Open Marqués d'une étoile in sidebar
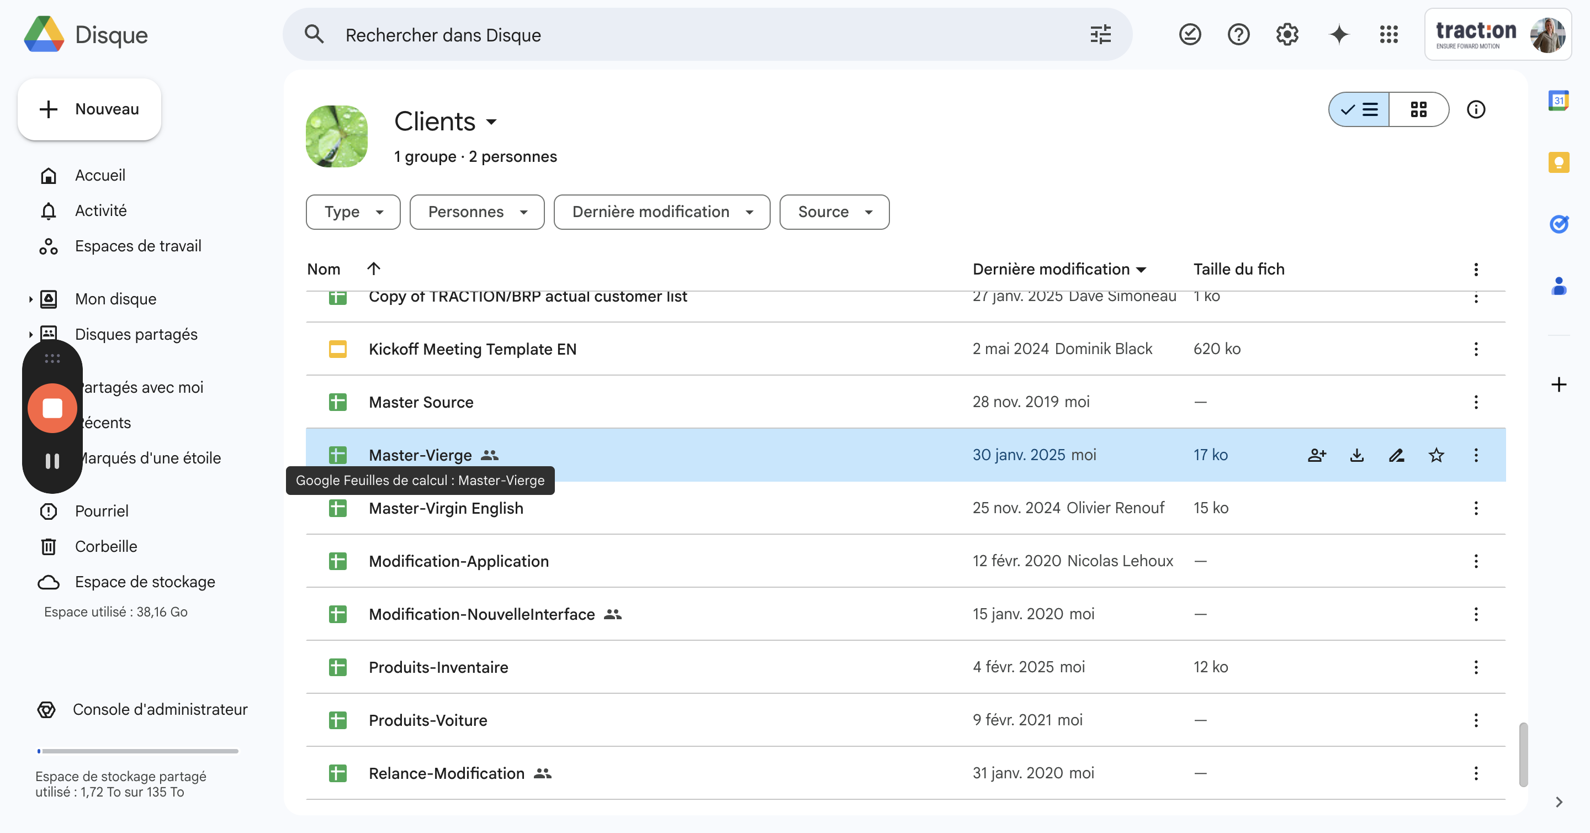 [149, 457]
